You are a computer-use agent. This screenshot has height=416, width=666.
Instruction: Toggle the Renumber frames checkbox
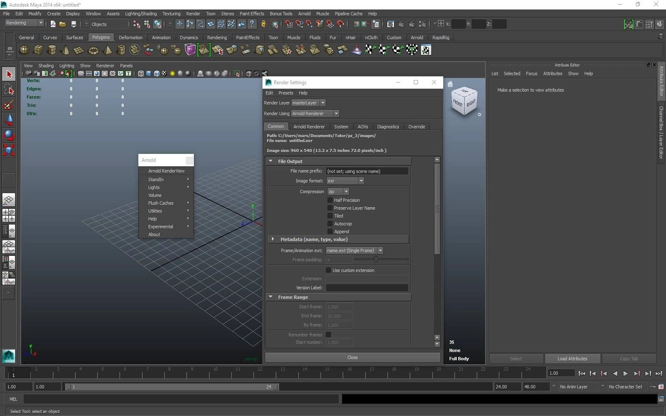pos(328,334)
